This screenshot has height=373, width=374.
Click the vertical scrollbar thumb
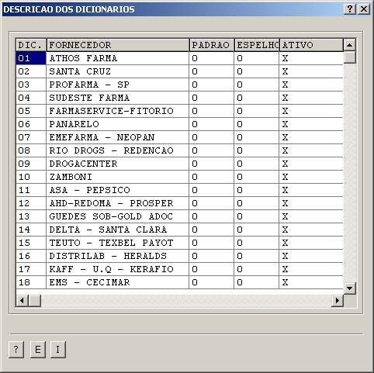pyautogui.click(x=350, y=57)
